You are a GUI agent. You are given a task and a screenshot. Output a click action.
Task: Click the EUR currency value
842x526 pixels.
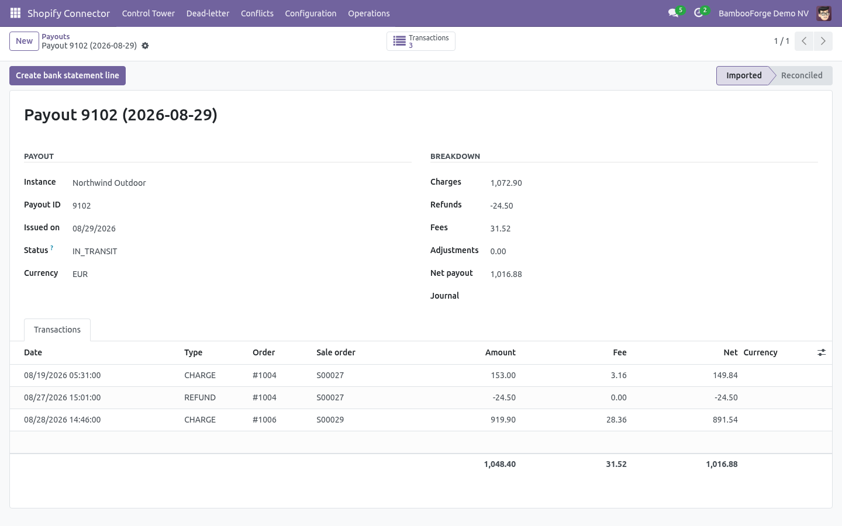point(80,274)
